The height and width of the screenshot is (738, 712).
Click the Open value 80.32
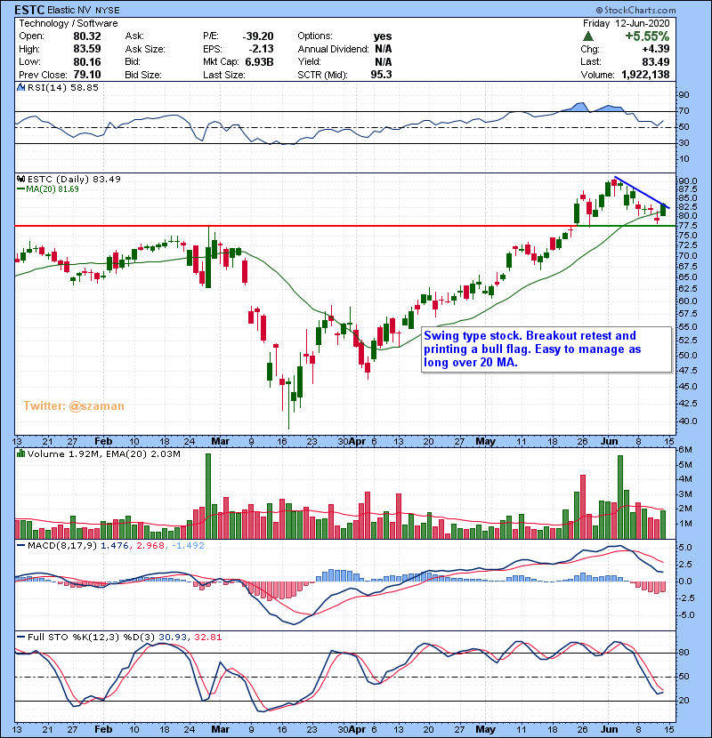tap(87, 36)
